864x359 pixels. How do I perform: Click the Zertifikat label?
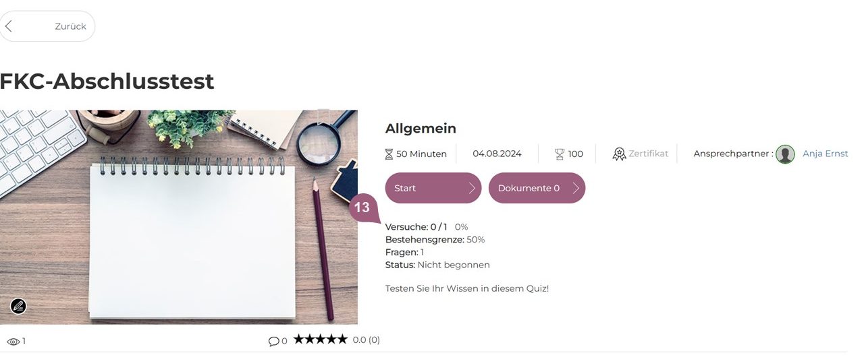point(649,154)
